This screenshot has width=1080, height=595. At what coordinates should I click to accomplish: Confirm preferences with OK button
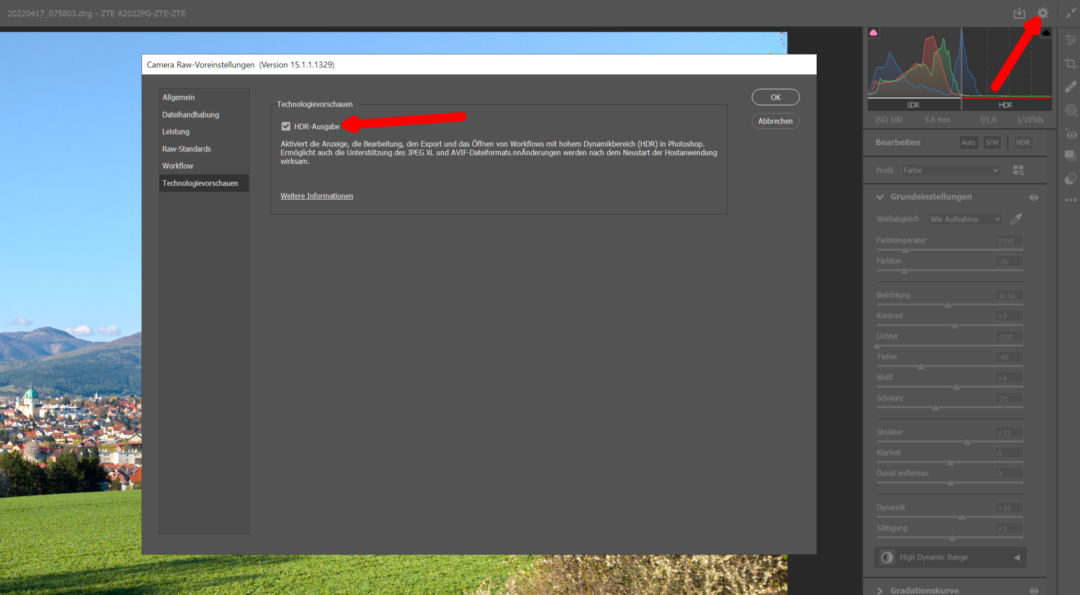(775, 97)
